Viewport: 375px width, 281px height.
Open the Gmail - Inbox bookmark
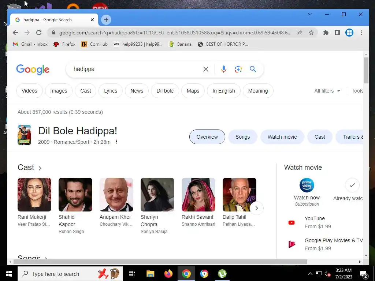pos(30,44)
